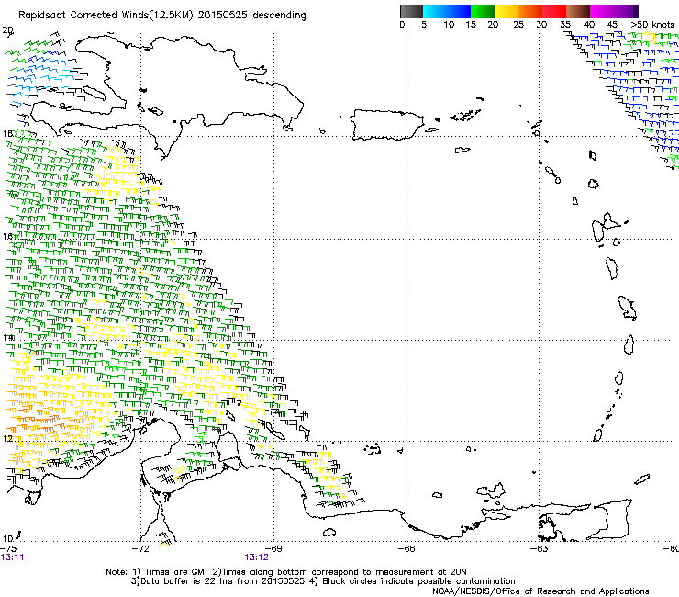Click the title text 'Rapidscat Corrected Winds(12.5KM)'
Image resolution: width=679 pixels, height=597 pixels.
click(106, 16)
